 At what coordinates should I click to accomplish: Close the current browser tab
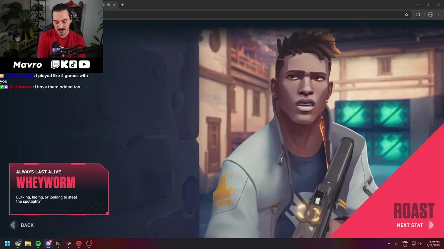(114, 4)
